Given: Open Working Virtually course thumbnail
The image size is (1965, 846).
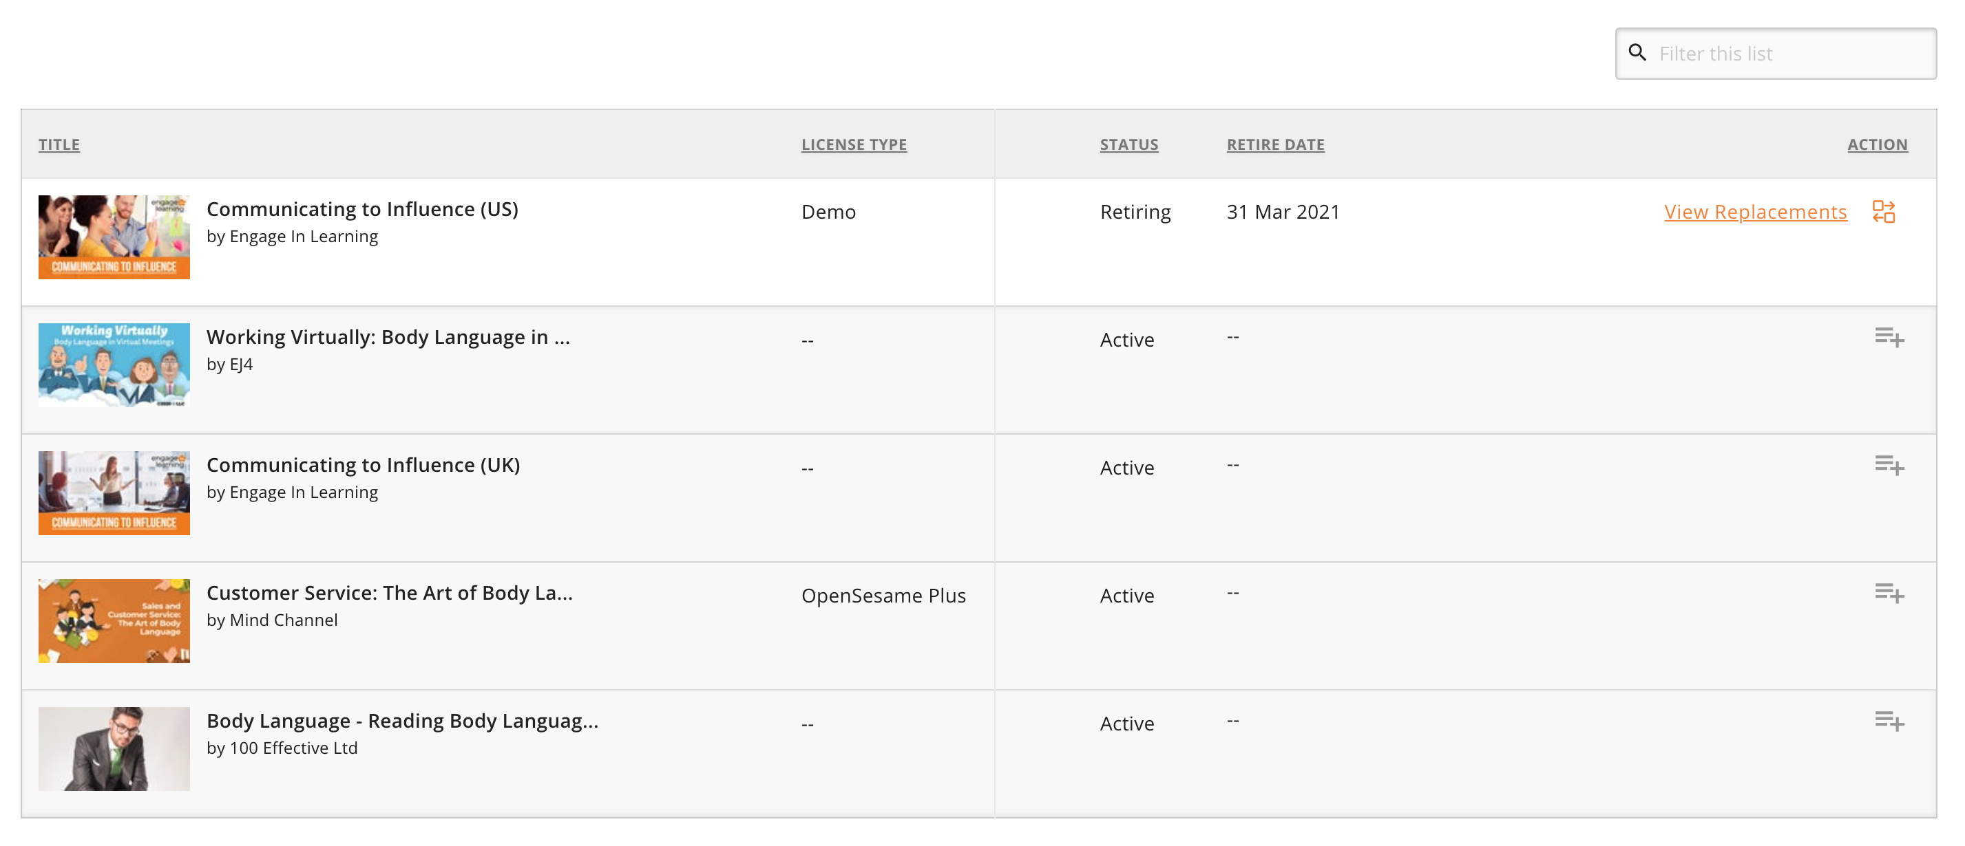Looking at the screenshot, I should tap(114, 365).
